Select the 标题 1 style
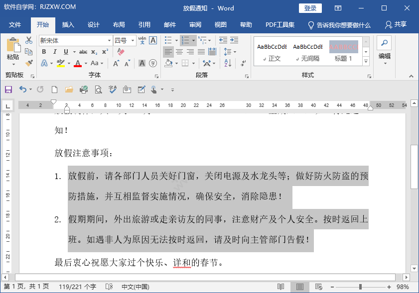Screen dimensions: 419x293 [x=343, y=47]
